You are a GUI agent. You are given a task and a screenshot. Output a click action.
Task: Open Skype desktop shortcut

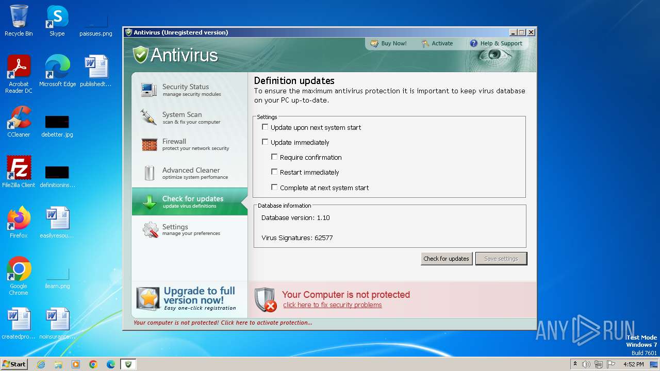coord(57,21)
